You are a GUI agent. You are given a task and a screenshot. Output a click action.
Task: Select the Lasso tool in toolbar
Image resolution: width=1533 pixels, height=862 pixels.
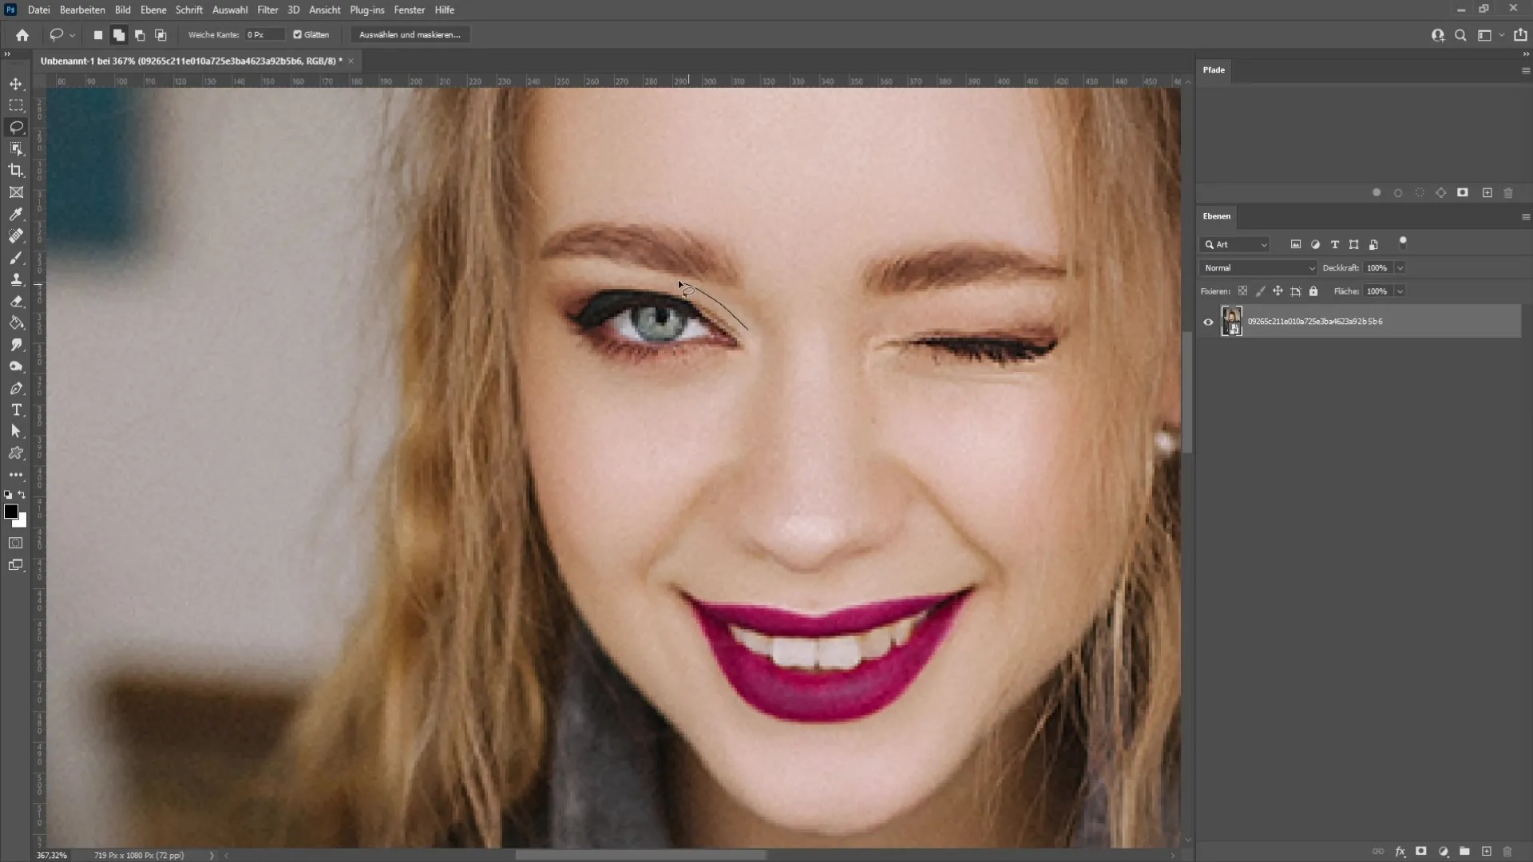click(17, 126)
